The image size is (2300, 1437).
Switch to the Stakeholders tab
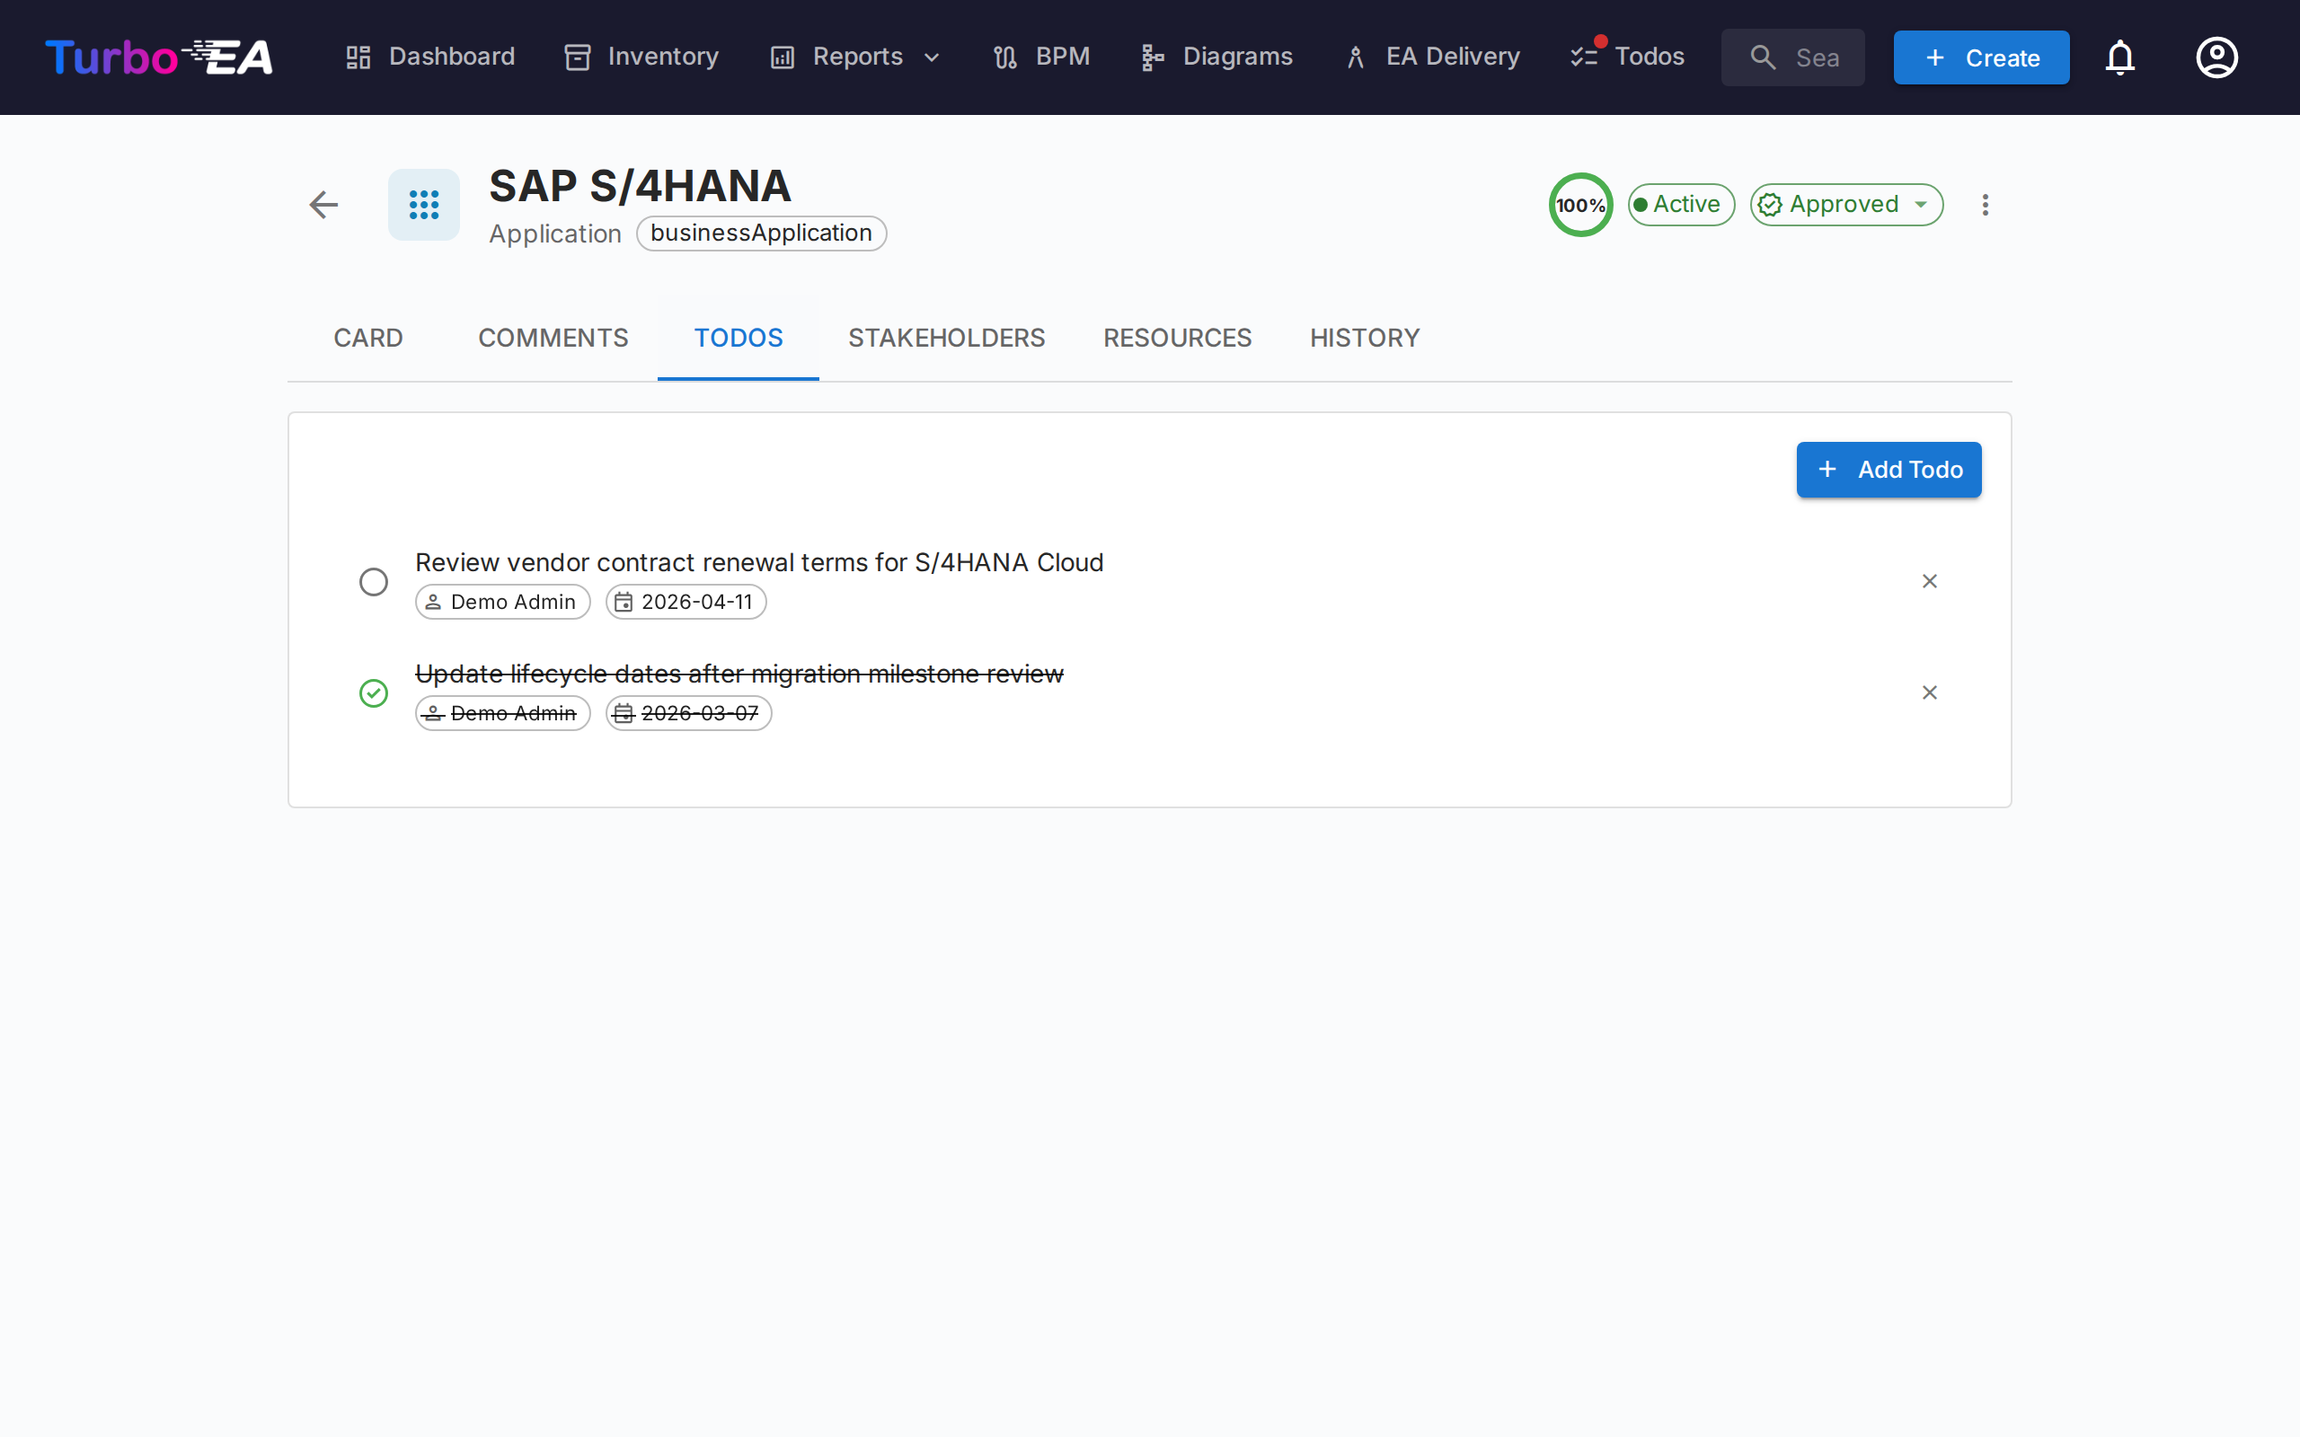pyautogui.click(x=946, y=338)
